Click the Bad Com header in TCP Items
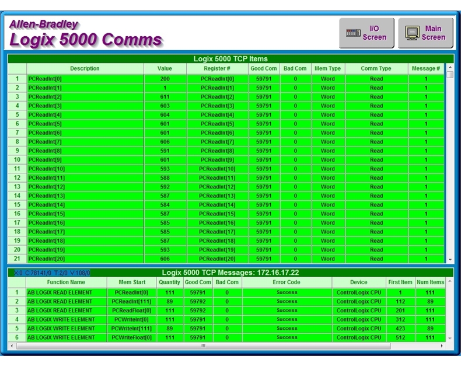 (x=295, y=68)
